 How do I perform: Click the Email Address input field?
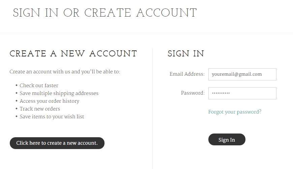point(242,74)
